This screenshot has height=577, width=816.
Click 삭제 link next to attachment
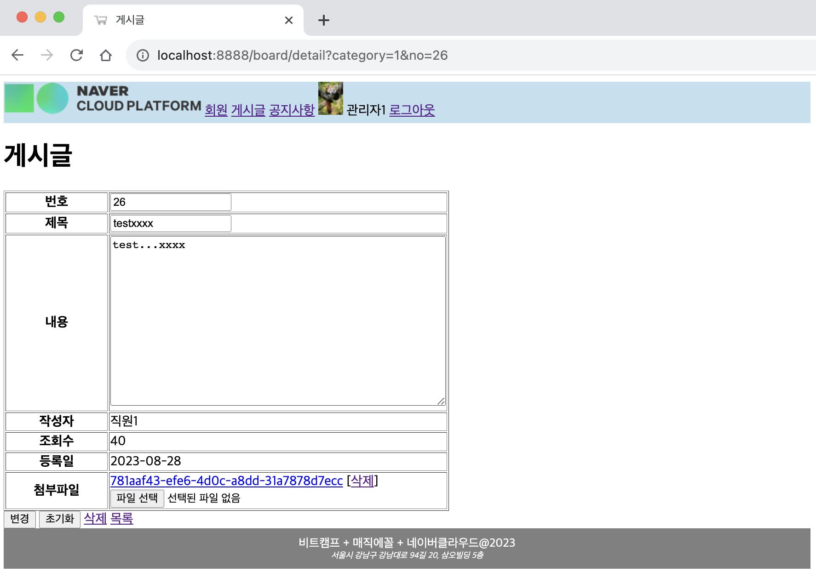pyautogui.click(x=362, y=481)
